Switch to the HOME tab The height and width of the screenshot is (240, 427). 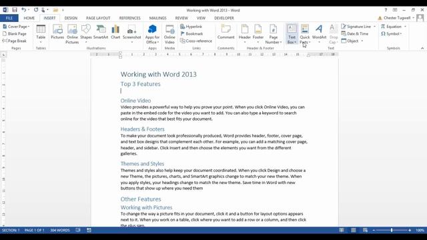[x=29, y=18]
